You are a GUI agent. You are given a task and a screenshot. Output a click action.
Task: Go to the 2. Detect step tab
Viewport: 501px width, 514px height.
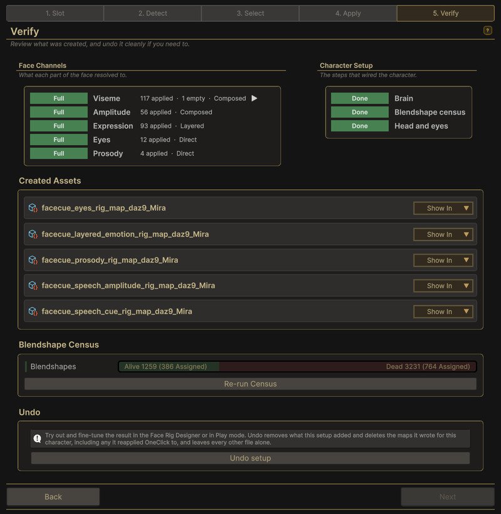[x=152, y=13]
